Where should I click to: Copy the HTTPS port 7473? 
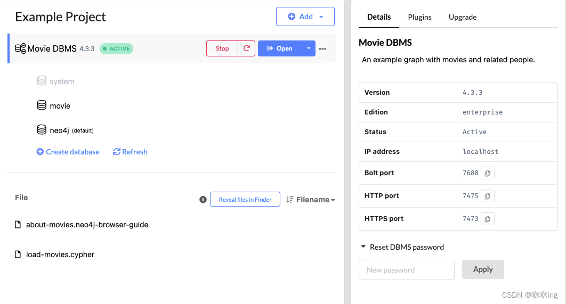[x=487, y=219]
